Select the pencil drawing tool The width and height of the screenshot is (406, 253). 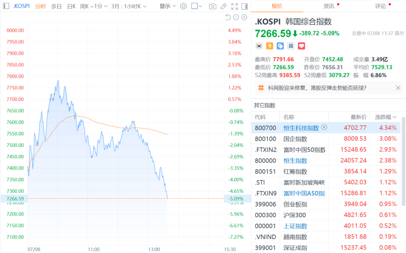click(223, 7)
